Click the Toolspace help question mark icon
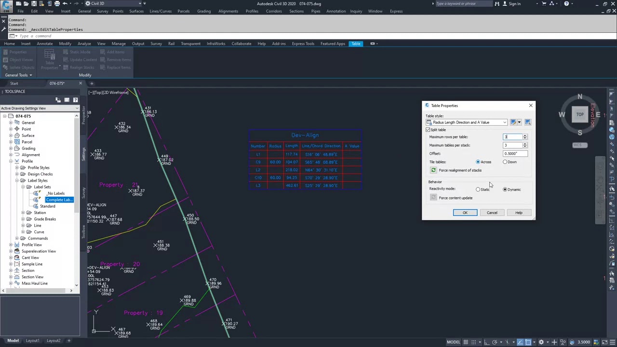 75,100
